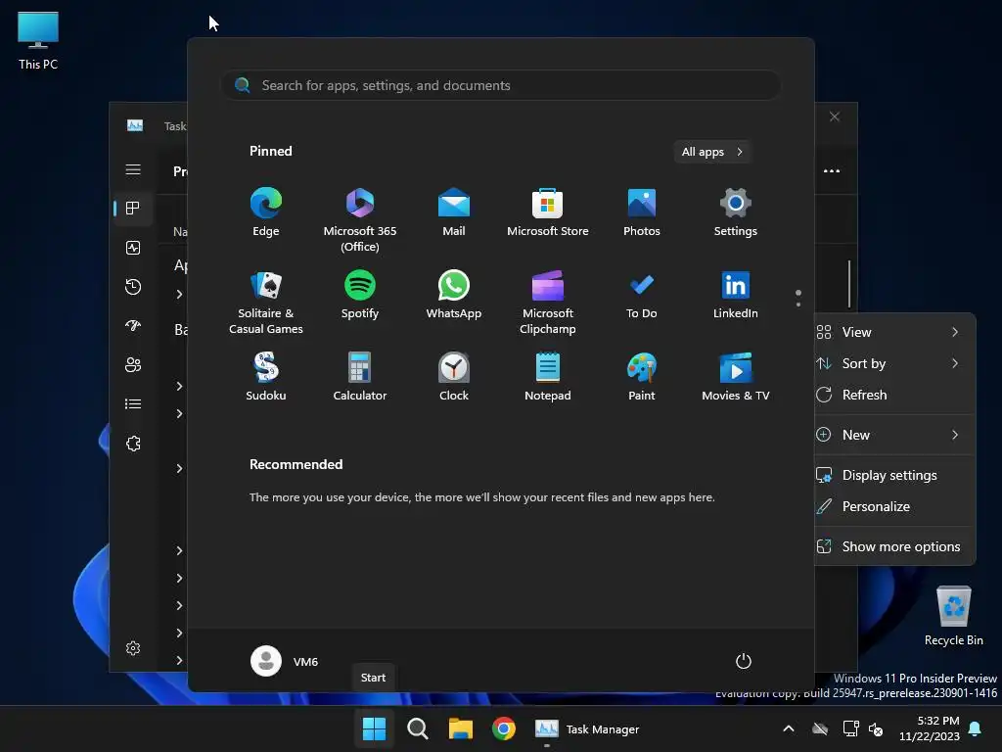This screenshot has width=1002, height=752.
Task: Go to next page of pinned apps
Action: pyautogui.click(x=798, y=305)
